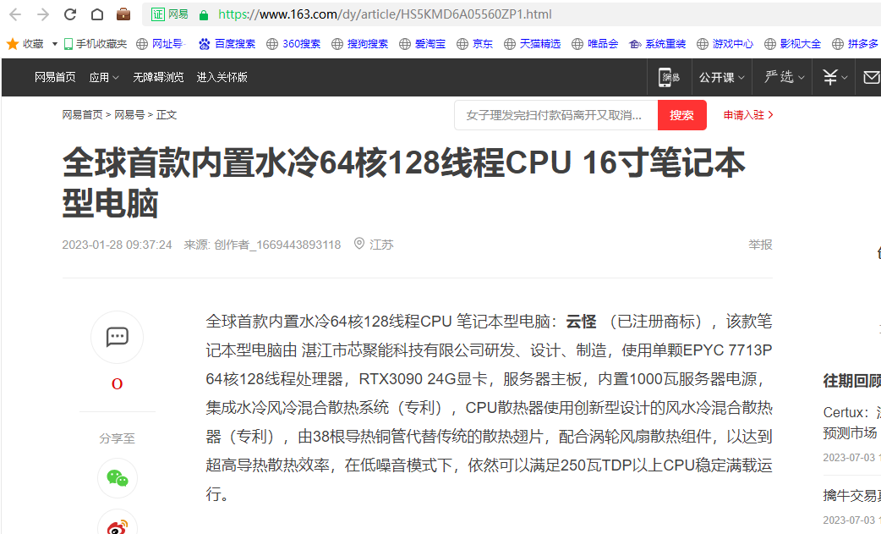Open the mail envelope icon in header
This screenshot has height=534, width=881.
pyautogui.click(x=871, y=77)
